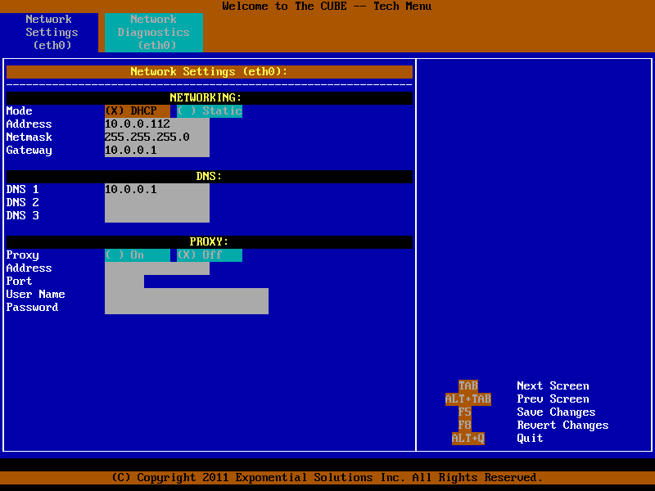Image resolution: width=655 pixels, height=491 pixels.
Task: Click the Gateway field 10.0.0.1
Action: tap(157, 151)
